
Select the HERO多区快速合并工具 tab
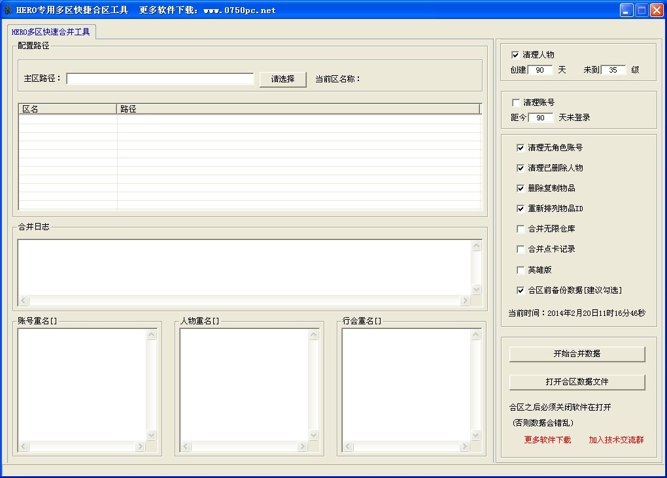pos(51,32)
